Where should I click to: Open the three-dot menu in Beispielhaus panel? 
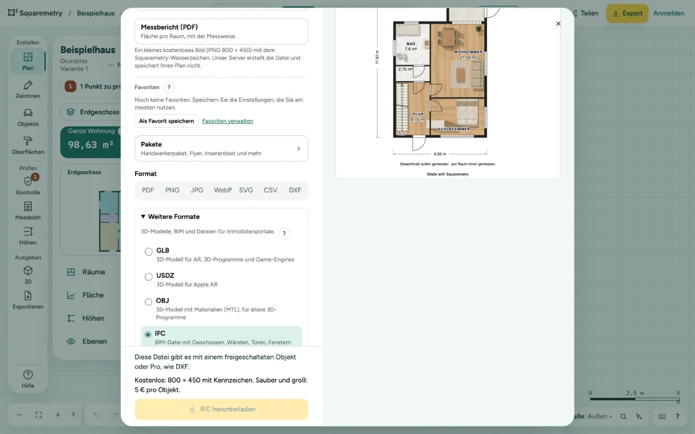click(112, 64)
